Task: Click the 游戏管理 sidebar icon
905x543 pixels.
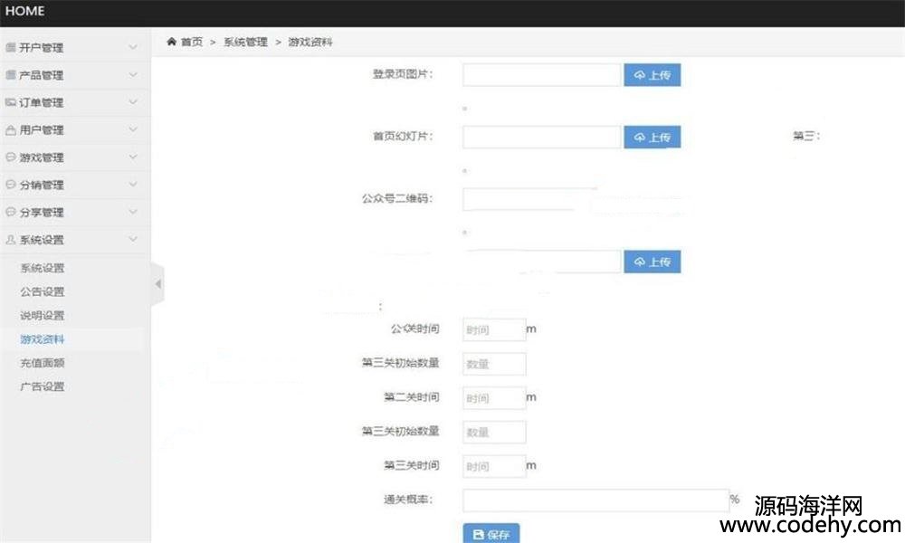Action: point(10,157)
